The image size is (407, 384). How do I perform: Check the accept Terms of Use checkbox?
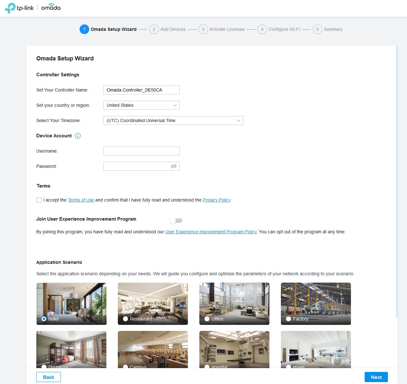[x=39, y=200]
